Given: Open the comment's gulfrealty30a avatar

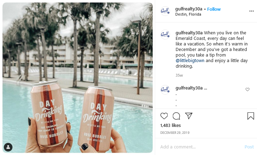Looking at the screenshot, I should (x=165, y=90).
